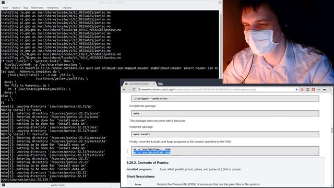Click the linuxfromscratch.org address bar

tap(217, 89)
